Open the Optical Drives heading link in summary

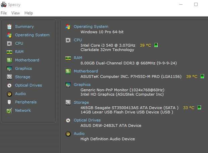[x=87, y=120]
